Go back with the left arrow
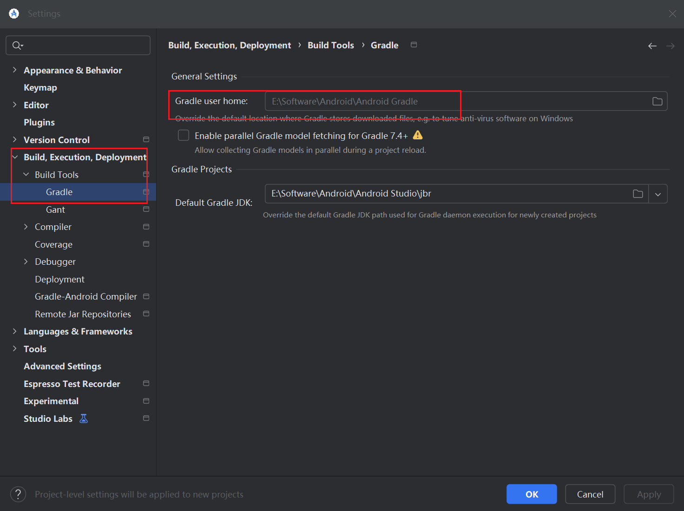 [652, 46]
